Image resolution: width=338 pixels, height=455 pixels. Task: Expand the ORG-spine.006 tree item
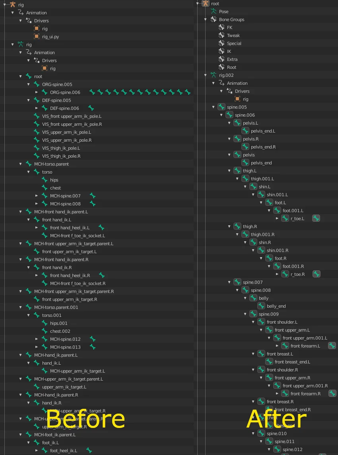36,92
